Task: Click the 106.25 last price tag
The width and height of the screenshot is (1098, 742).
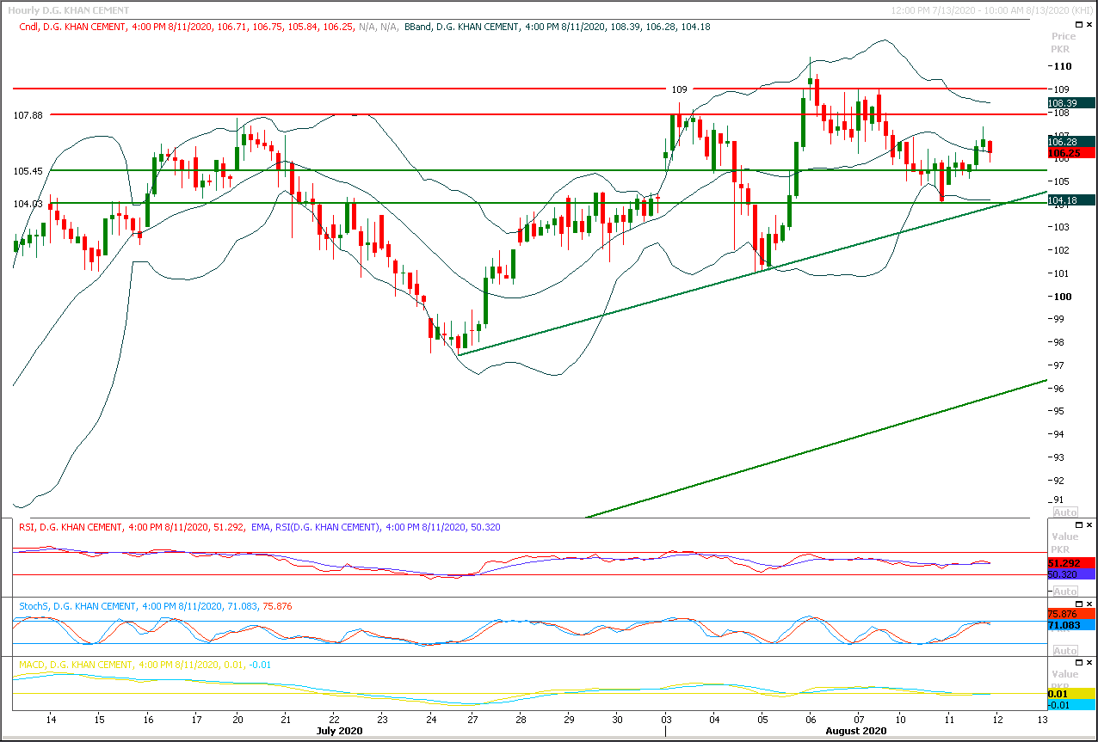Action: pos(1071,151)
